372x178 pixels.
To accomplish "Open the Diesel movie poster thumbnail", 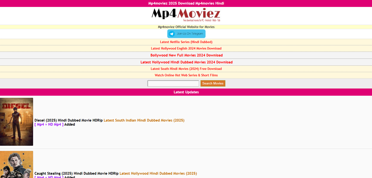I will click(17, 121).
